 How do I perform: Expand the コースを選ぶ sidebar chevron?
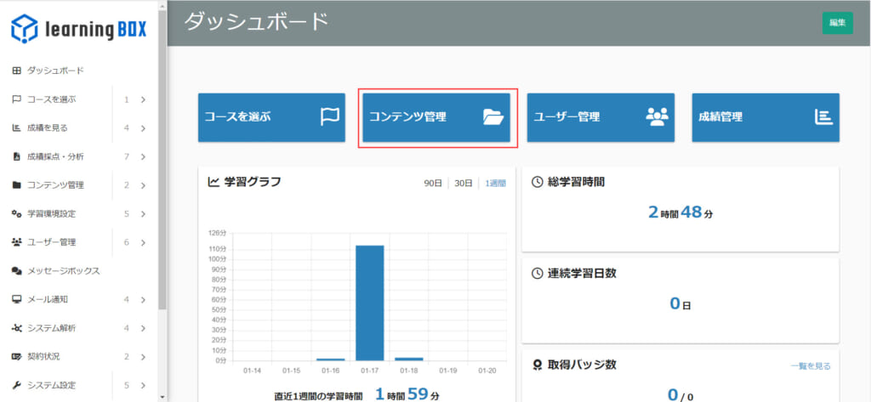[x=143, y=99]
